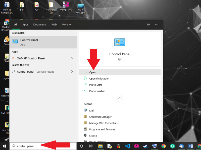
Task: Click the XAMPP Control Panel app icon
Action: pyautogui.click(x=13, y=58)
